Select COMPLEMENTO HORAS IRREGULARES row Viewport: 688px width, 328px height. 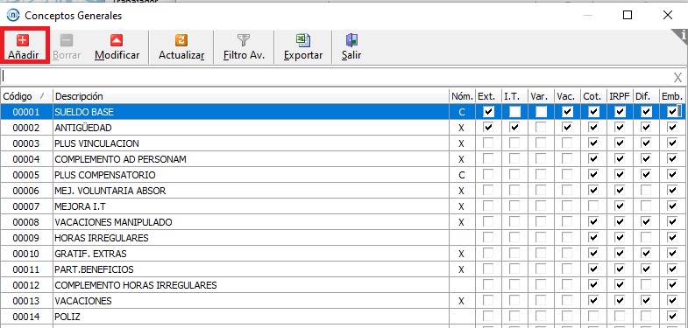coord(343,285)
